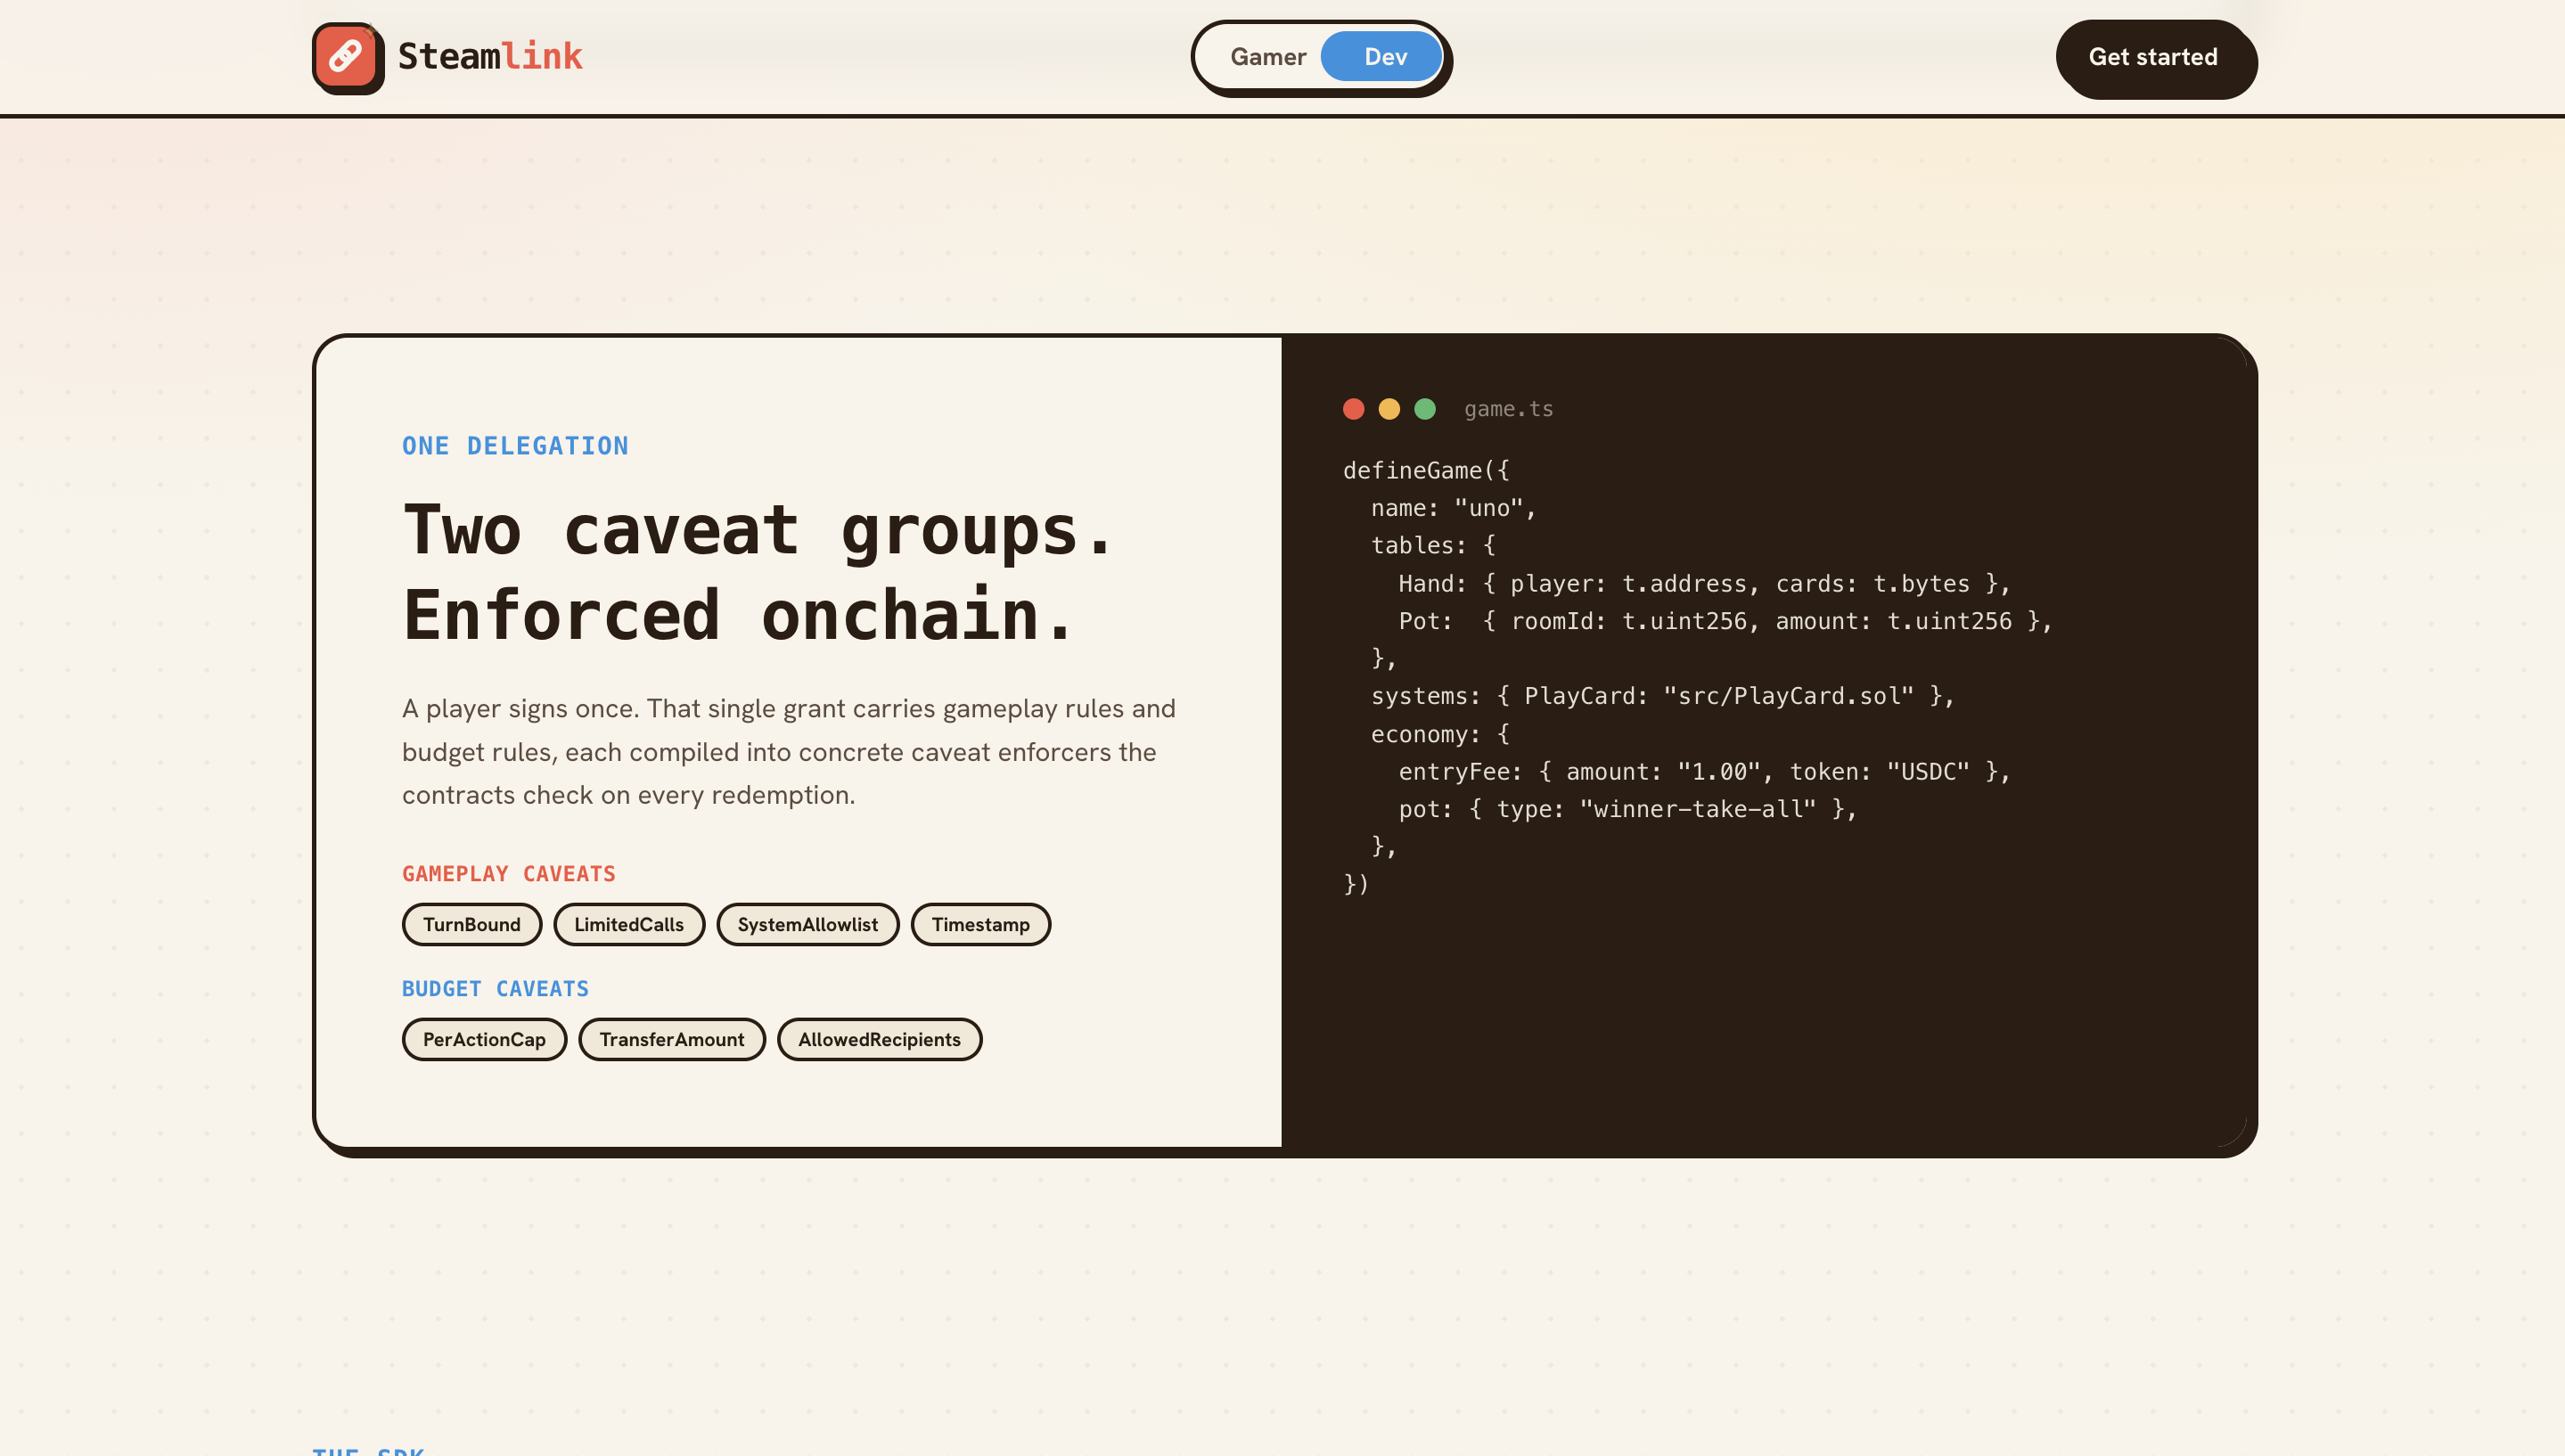
Task: Select the Timestamp caveat pill
Action: (x=981, y=924)
